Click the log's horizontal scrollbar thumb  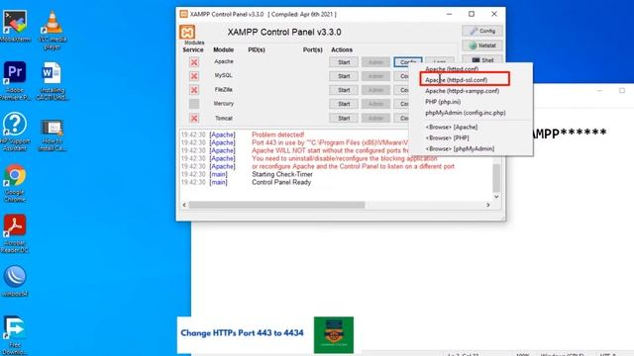(x=276, y=205)
